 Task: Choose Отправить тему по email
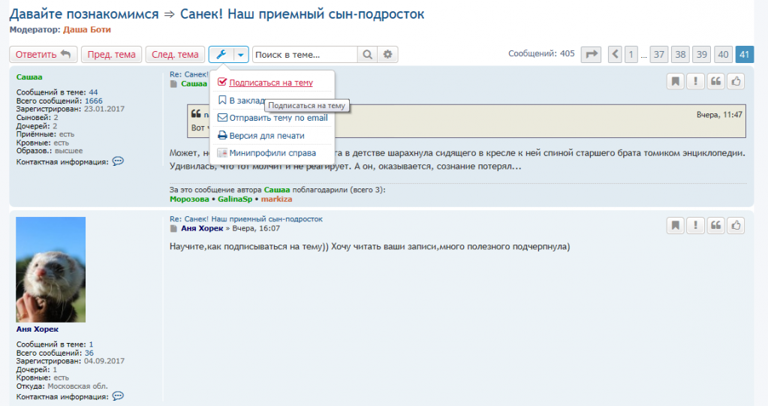[x=278, y=118]
